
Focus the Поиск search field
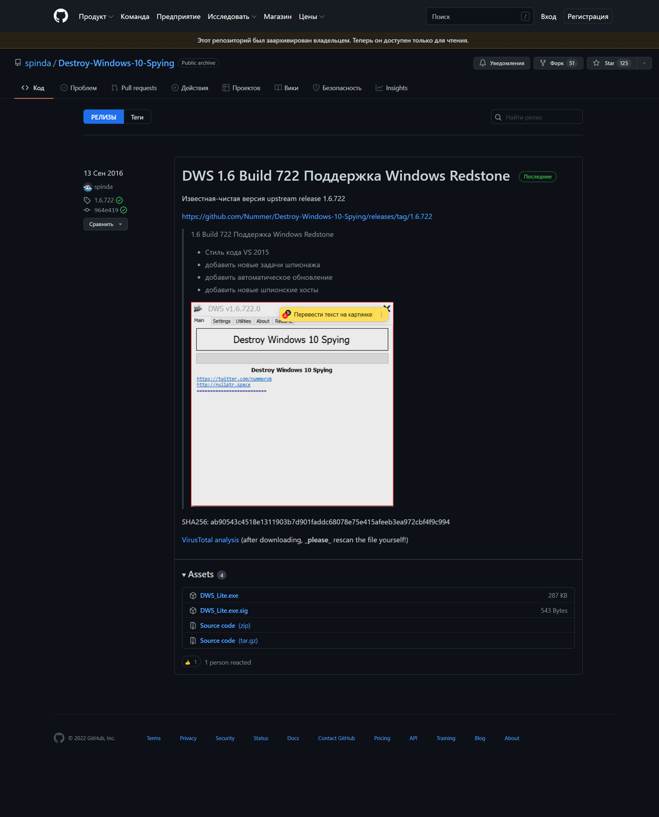480,16
